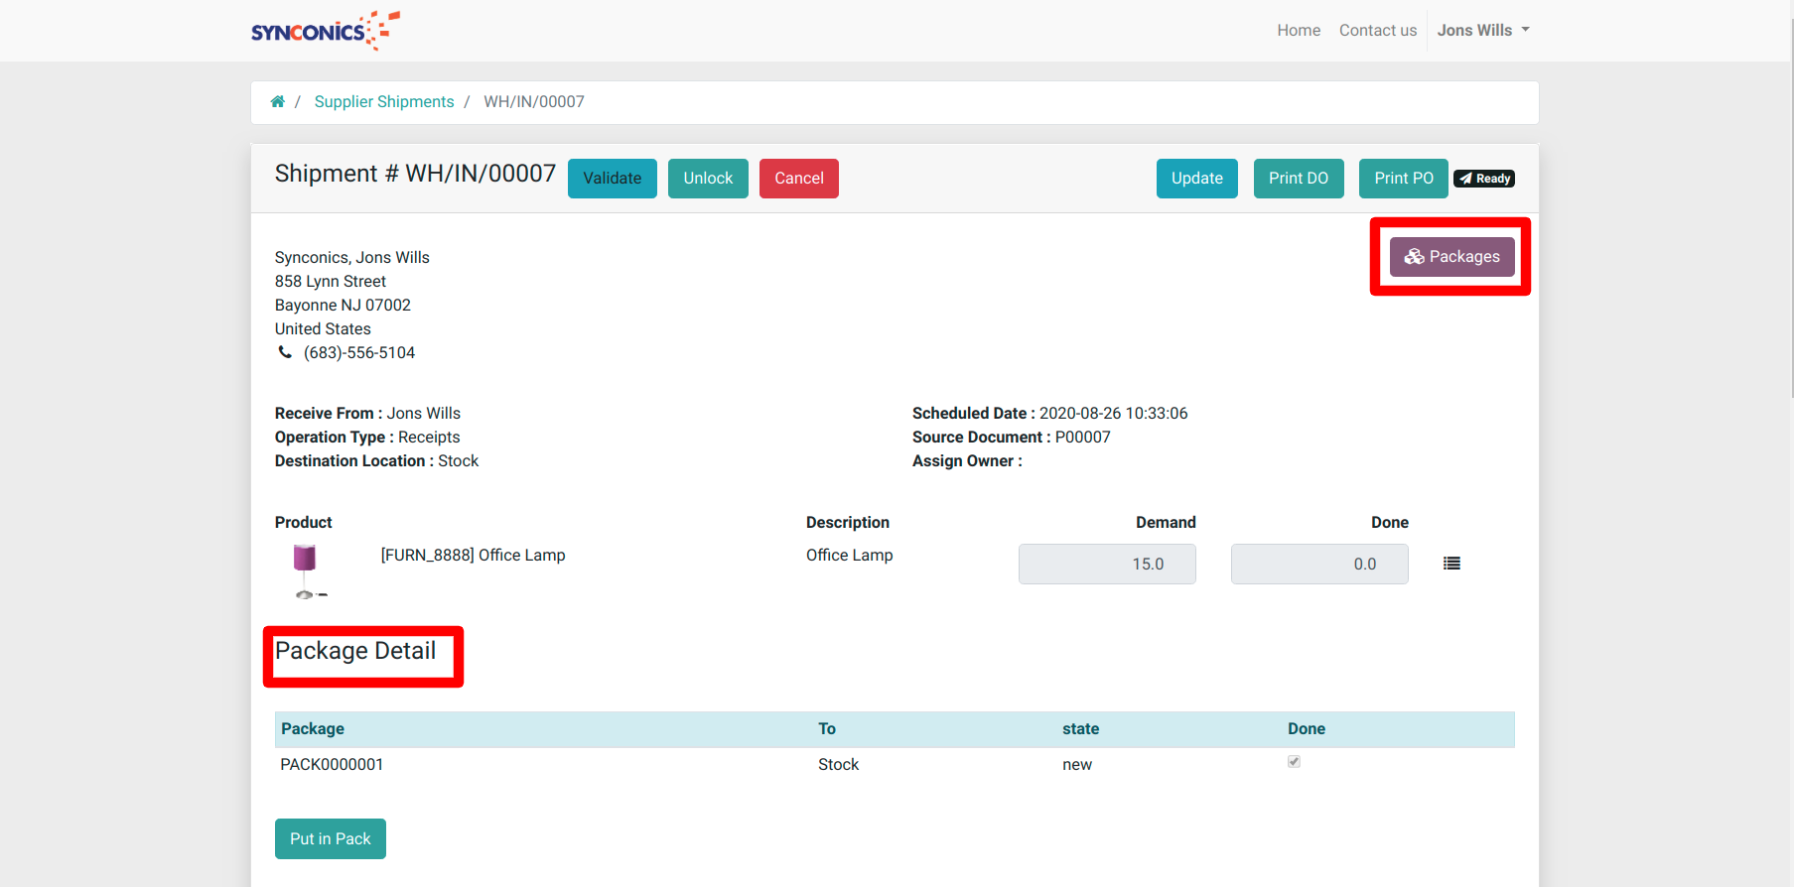Click the Ready status badge
This screenshot has height=887, width=1794.
tap(1484, 179)
